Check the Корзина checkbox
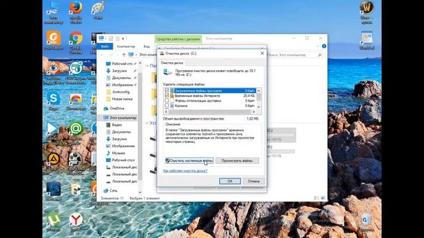This screenshot has width=424, height=238. click(167, 106)
